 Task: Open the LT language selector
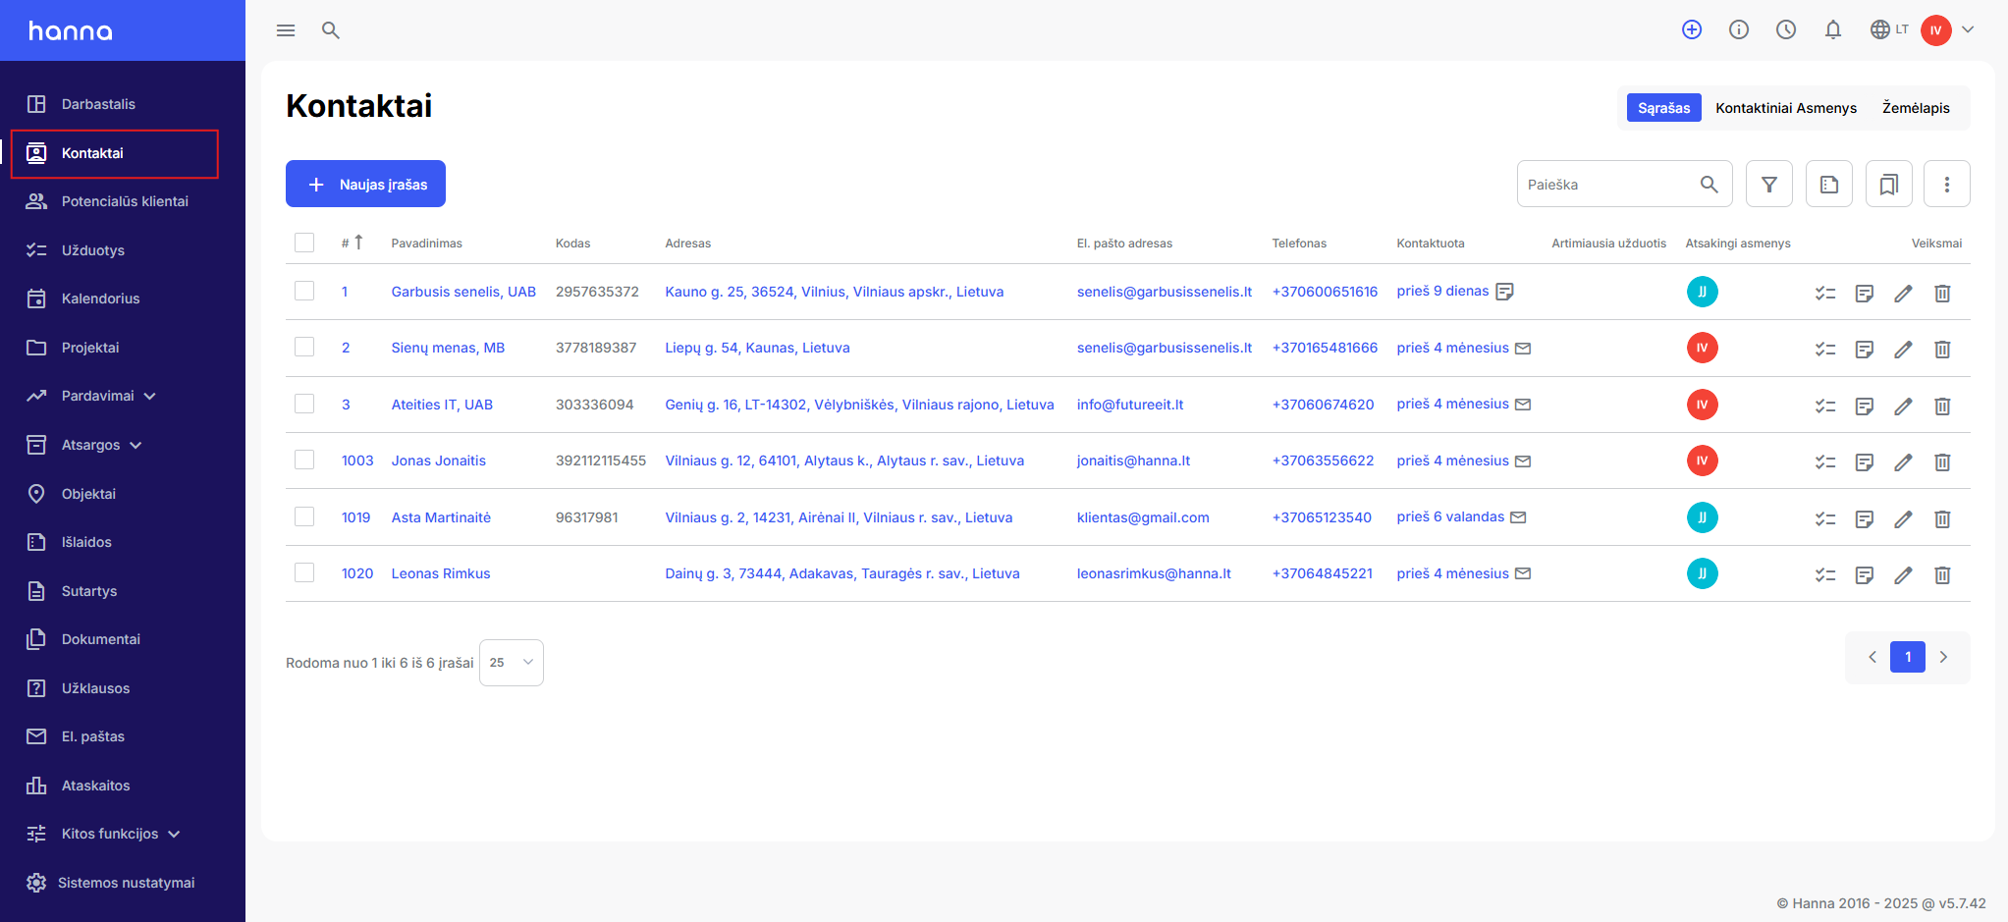(1889, 29)
